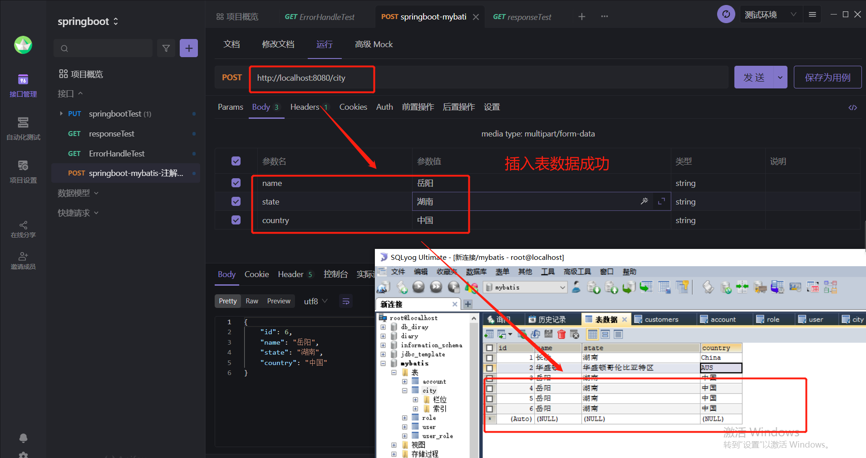Uncheck the name parameter checkbox
866x458 pixels.
click(236, 183)
